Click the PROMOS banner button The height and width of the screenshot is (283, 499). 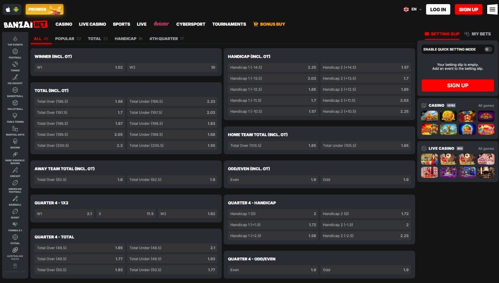(x=44, y=10)
